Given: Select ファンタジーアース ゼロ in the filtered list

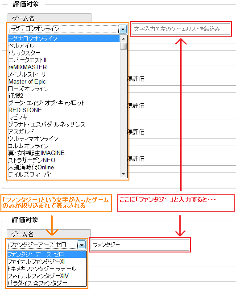Looking at the screenshot, I should click(x=47, y=254).
